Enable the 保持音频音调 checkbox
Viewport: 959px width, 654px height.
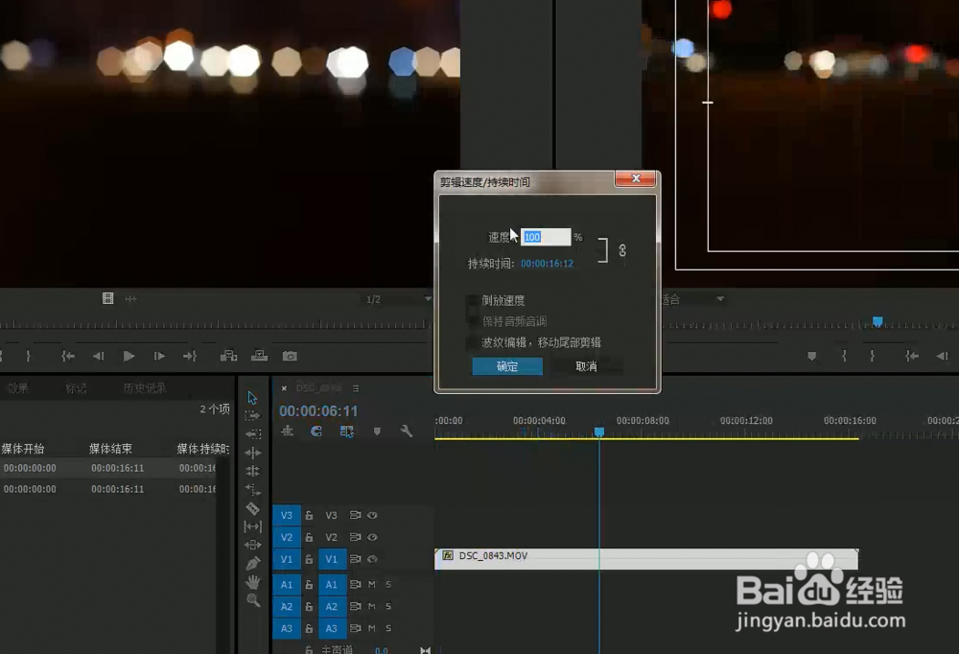tap(472, 321)
